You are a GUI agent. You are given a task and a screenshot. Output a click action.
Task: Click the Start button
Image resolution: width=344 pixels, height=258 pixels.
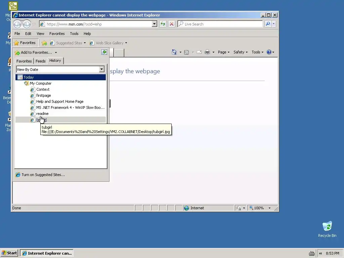tap(9, 253)
